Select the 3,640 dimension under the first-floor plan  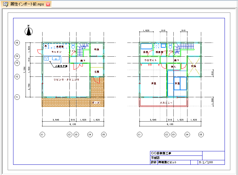[56, 120]
